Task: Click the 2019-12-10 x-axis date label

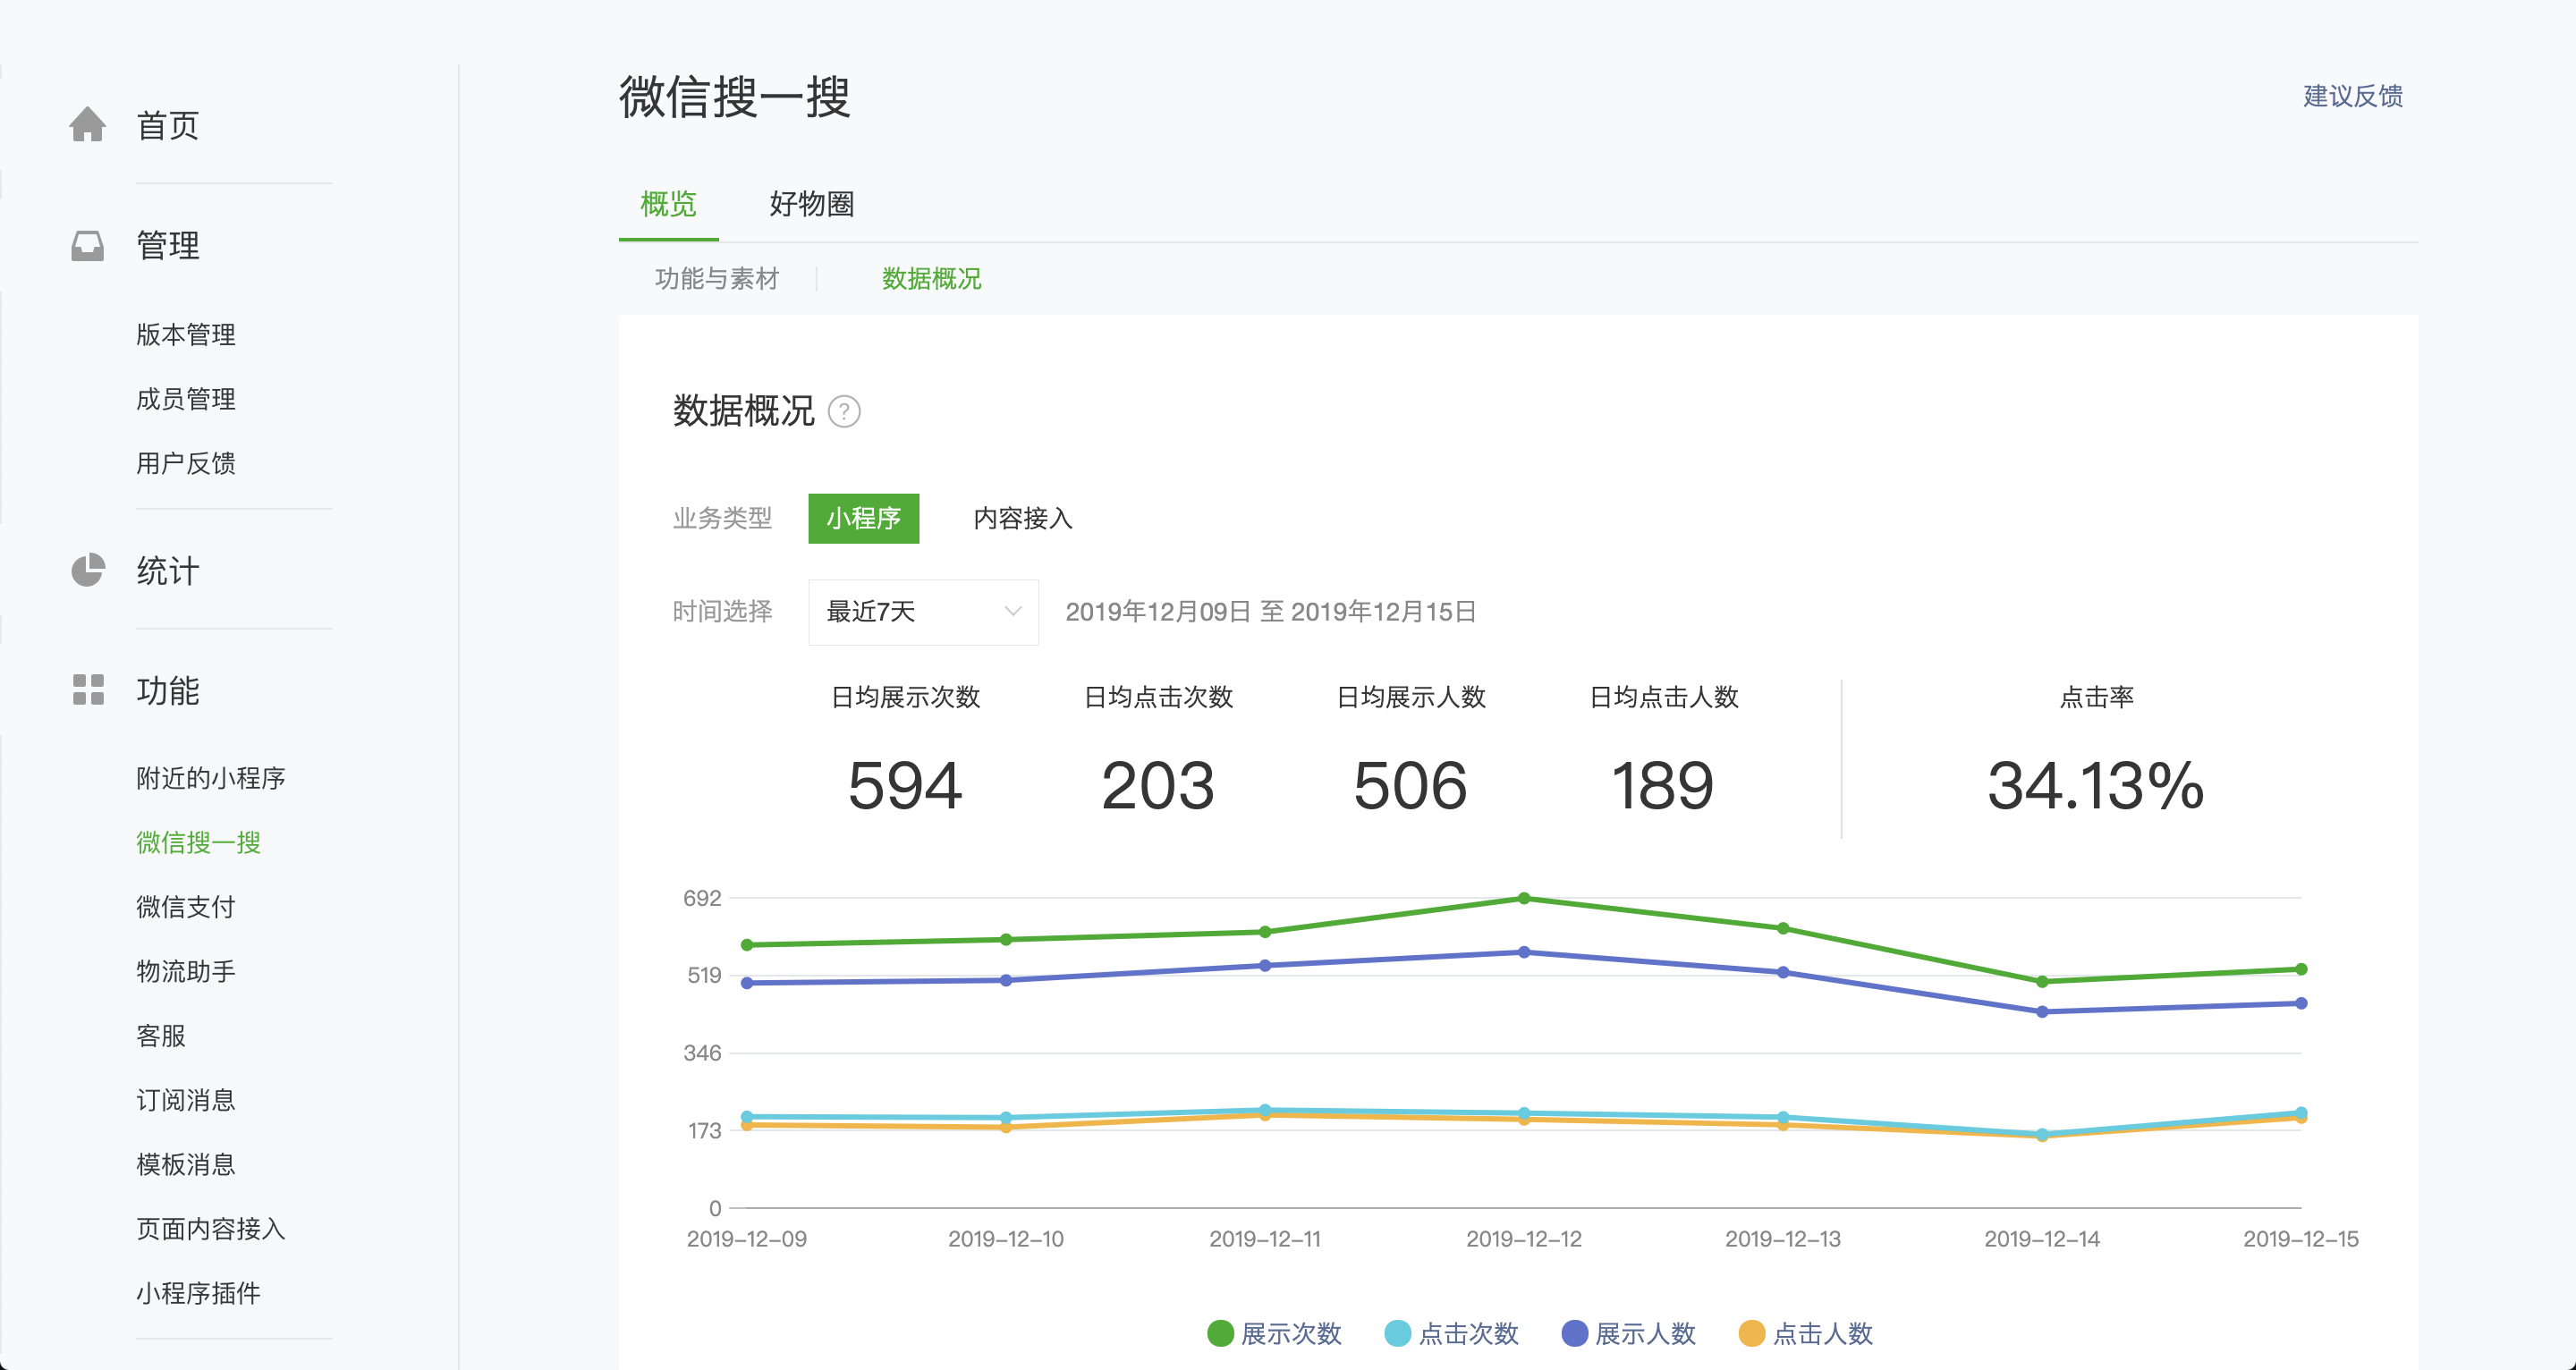Action: pyautogui.click(x=1006, y=1239)
